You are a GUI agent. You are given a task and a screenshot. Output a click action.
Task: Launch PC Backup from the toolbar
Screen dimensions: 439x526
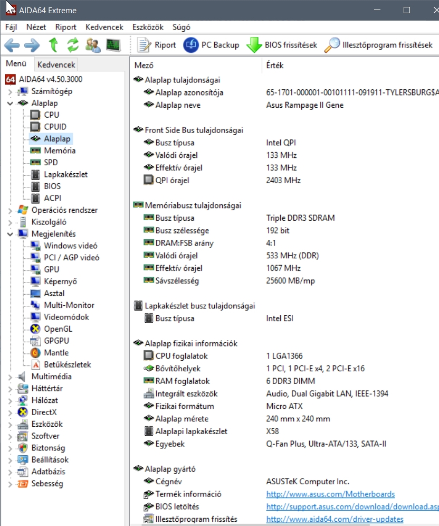coord(211,45)
